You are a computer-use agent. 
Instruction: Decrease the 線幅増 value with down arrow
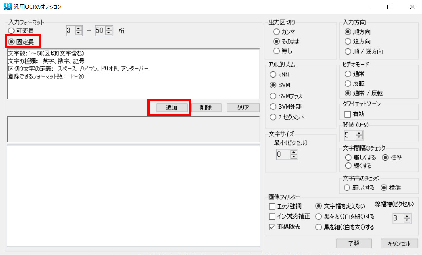[407, 221]
